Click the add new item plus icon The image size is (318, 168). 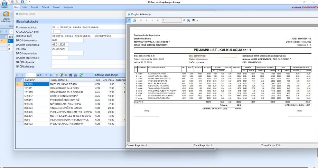click(x=57, y=75)
